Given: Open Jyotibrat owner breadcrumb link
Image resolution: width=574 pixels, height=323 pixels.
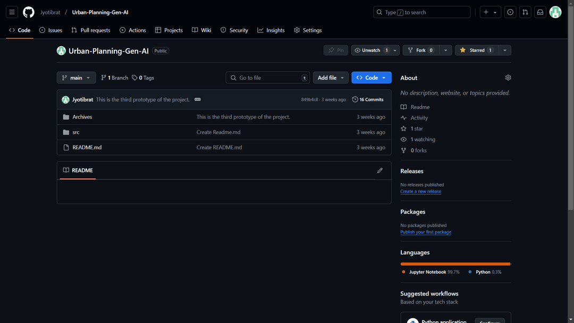Looking at the screenshot, I should pyautogui.click(x=50, y=12).
